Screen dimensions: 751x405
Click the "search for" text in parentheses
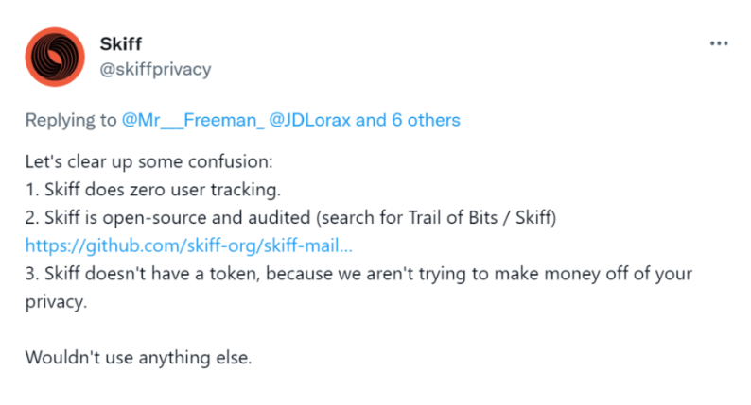(x=359, y=217)
